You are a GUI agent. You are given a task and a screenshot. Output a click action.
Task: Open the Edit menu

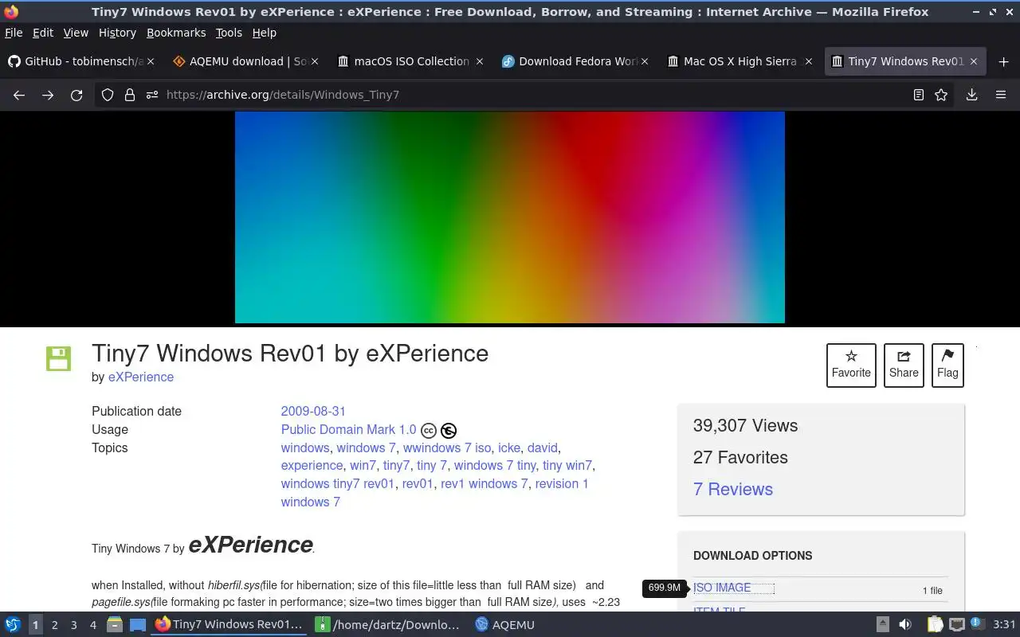[x=43, y=33]
